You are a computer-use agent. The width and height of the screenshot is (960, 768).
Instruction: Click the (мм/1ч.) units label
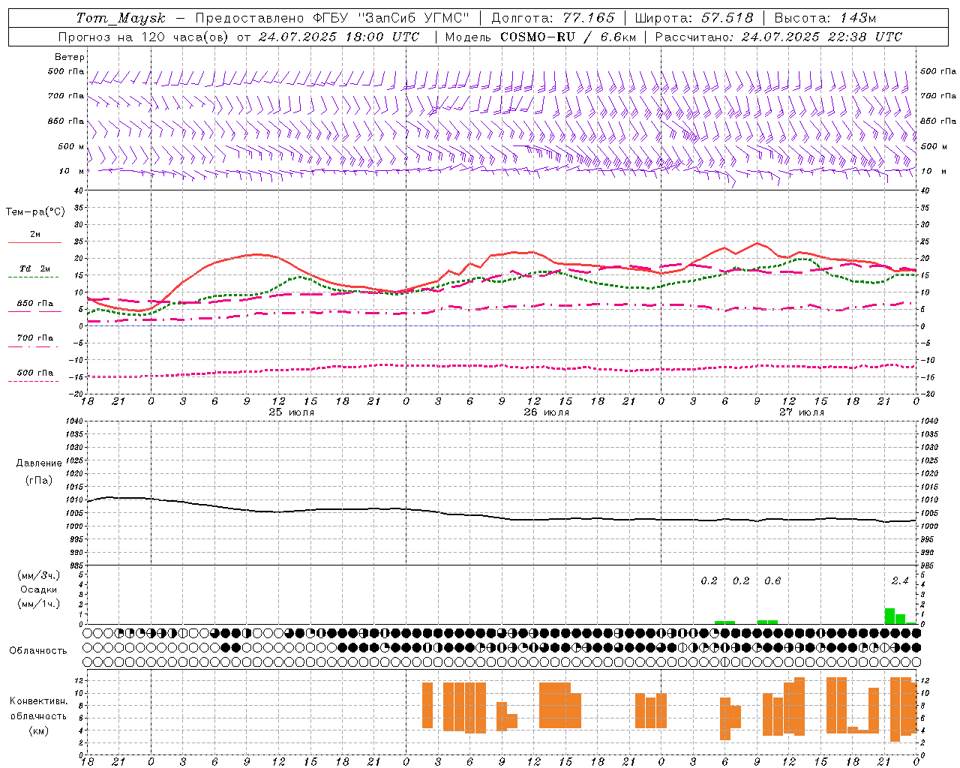39,604
